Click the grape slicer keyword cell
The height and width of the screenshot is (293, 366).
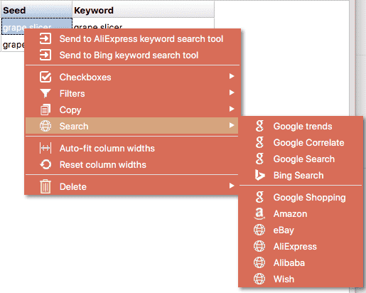(144, 23)
